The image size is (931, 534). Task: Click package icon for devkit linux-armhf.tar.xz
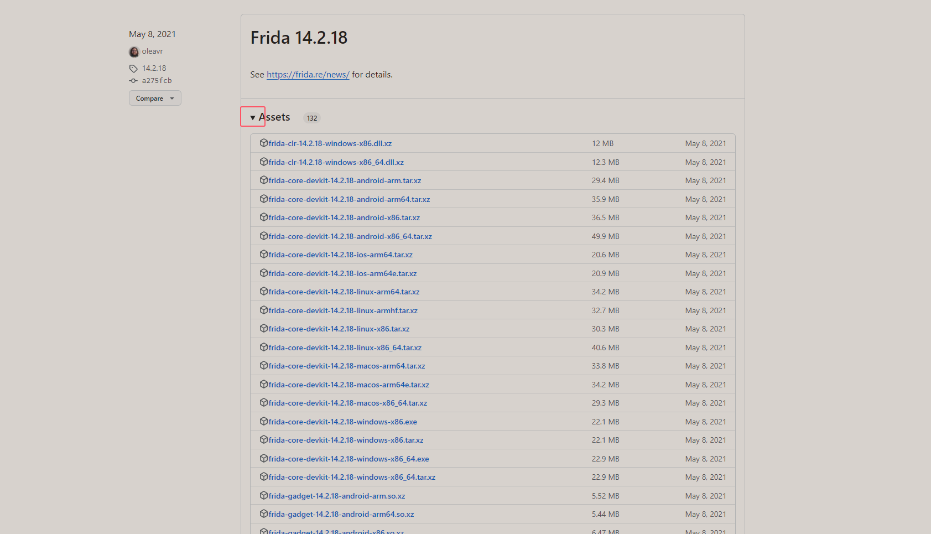coord(264,310)
